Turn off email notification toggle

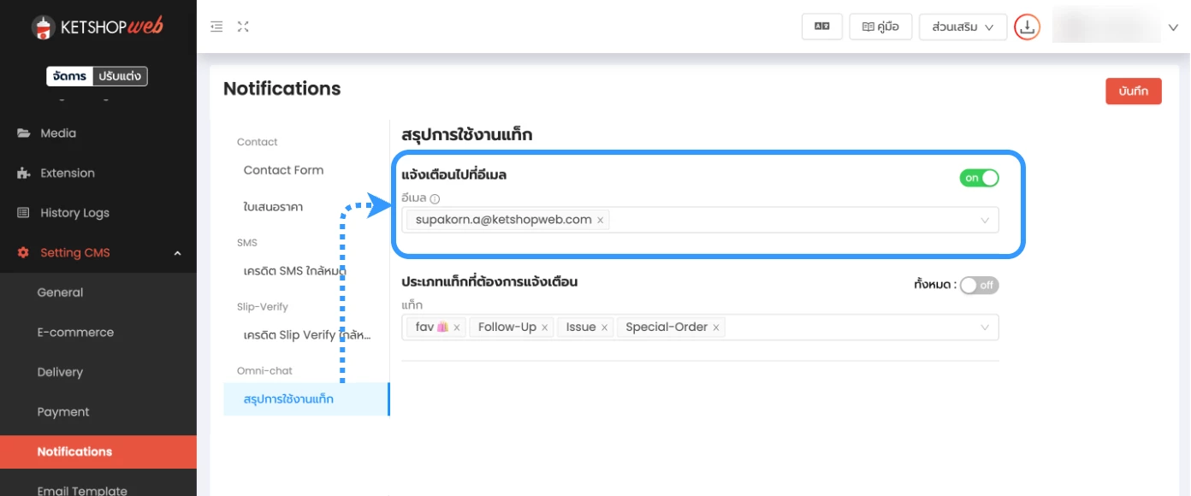(979, 178)
